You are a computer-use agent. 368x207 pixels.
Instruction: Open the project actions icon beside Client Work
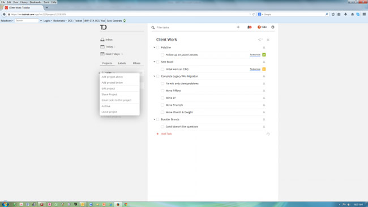click(268, 40)
